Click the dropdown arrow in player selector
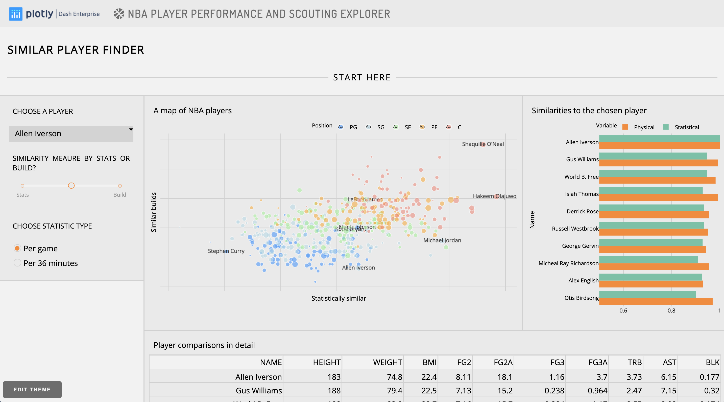This screenshot has width=724, height=402. 131,129
